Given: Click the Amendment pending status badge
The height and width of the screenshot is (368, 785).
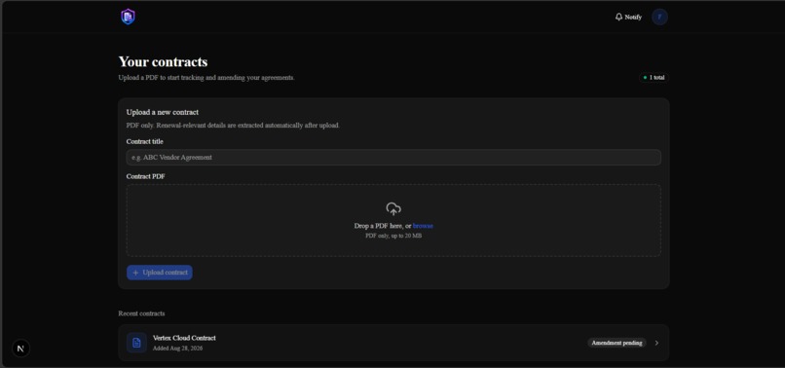Looking at the screenshot, I should pyautogui.click(x=617, y=343).
